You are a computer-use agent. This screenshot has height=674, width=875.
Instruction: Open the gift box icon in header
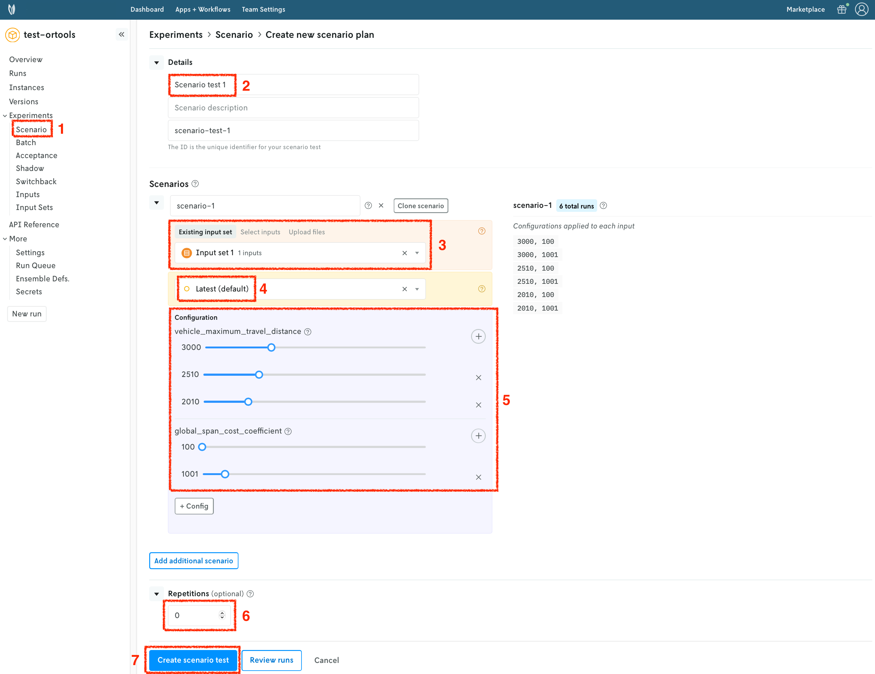841,9
